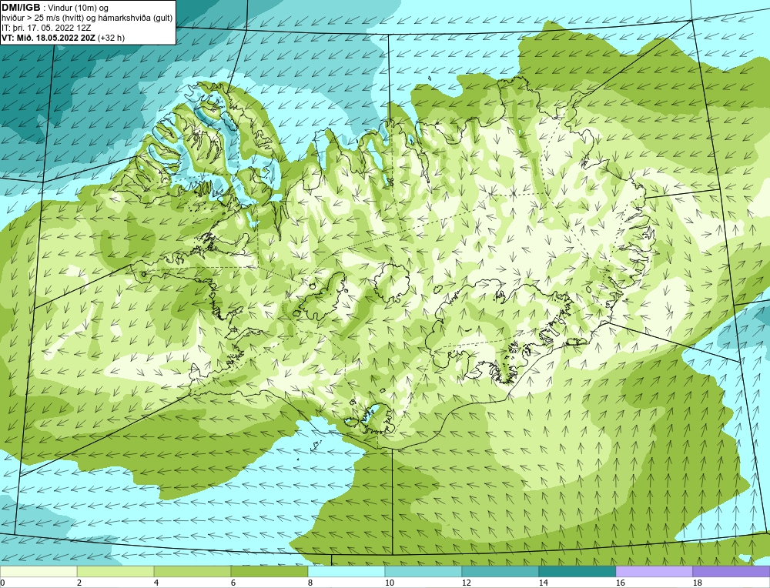
Task: Click the legend label '8'
Action: tap(310, 583)
